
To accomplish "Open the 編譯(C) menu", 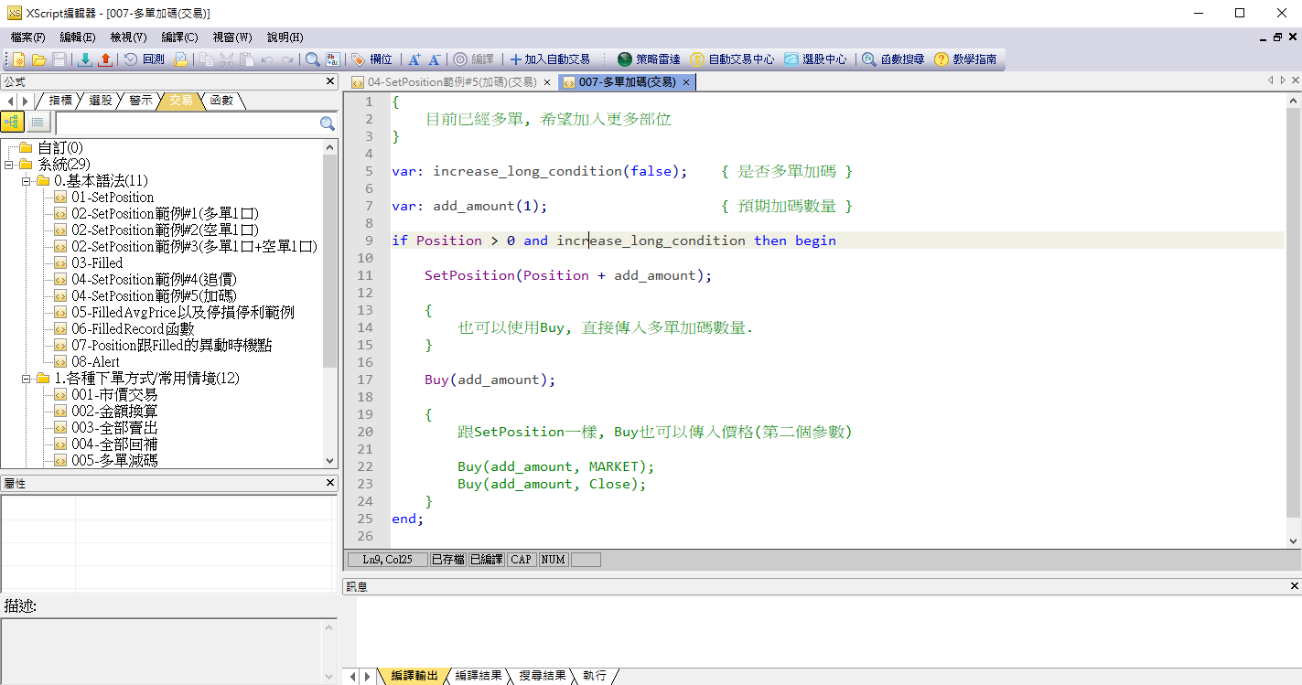I will click(178, 37).
